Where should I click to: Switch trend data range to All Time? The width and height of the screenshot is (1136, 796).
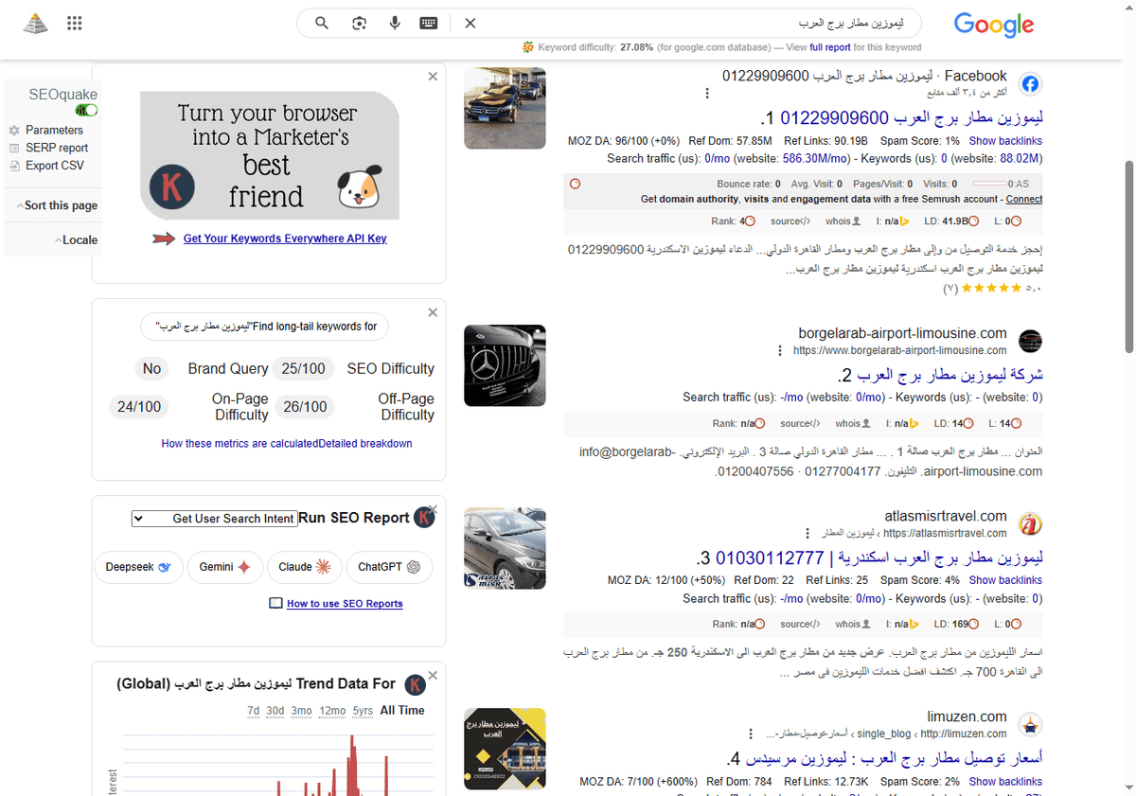pyautogui.click(x=402, y=710)
